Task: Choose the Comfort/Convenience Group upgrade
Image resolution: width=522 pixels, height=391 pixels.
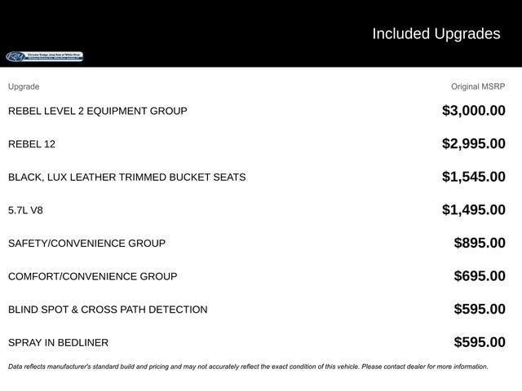Action: click(92, 276)
